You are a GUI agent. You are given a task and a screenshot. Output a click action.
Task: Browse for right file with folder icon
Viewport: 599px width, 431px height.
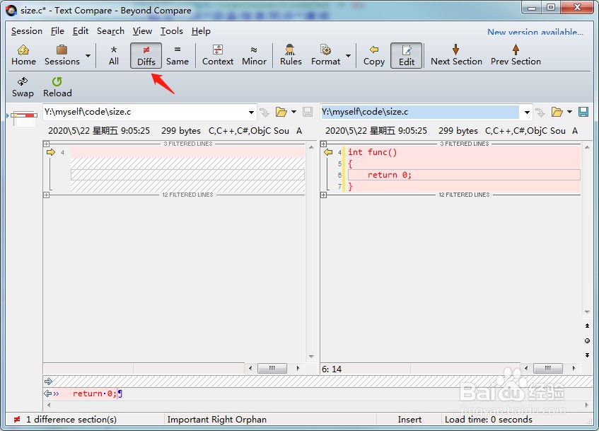coord(557,112)
